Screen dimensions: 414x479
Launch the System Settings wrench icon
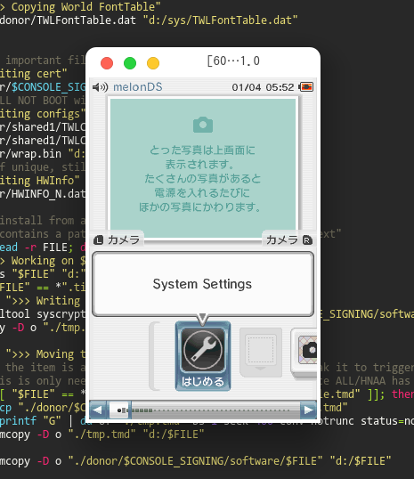pyautogui.click(x=203, y=350)
